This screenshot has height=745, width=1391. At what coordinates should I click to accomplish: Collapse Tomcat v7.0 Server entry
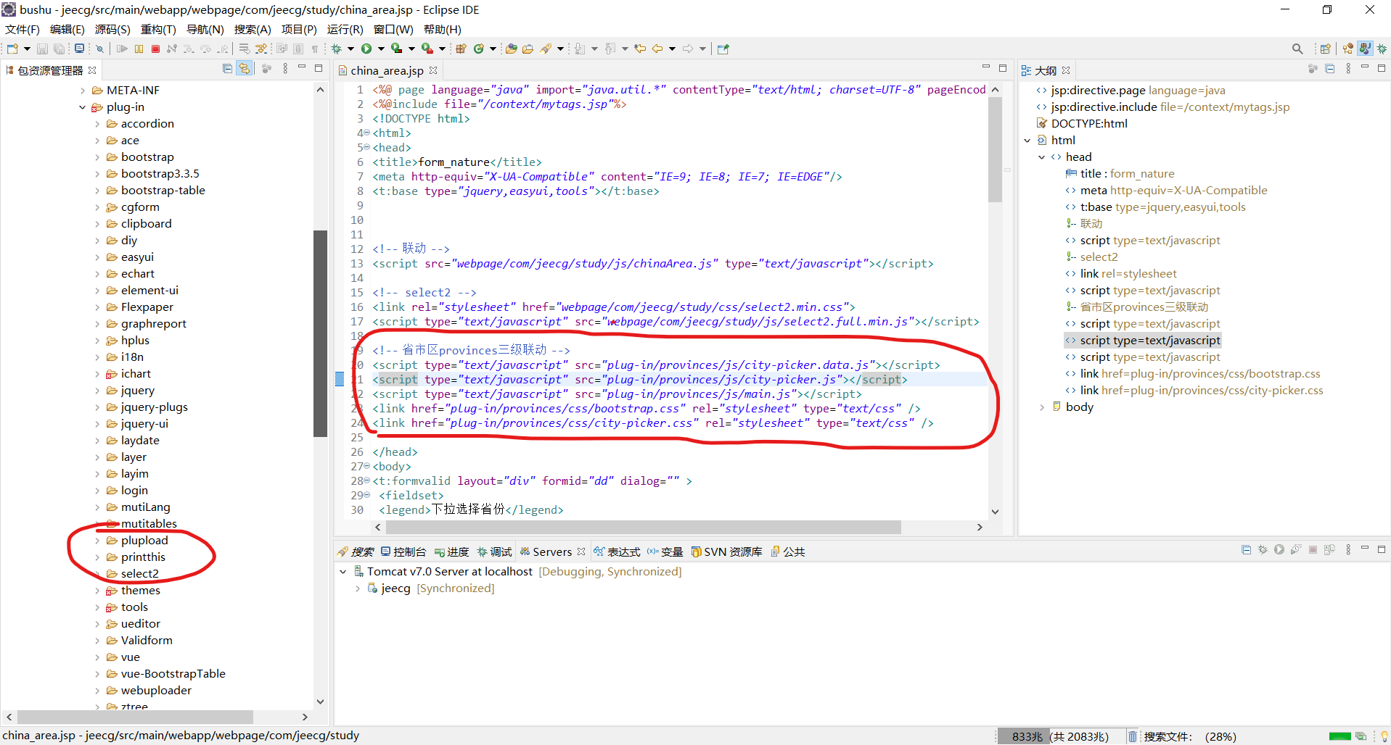[343, 572]
